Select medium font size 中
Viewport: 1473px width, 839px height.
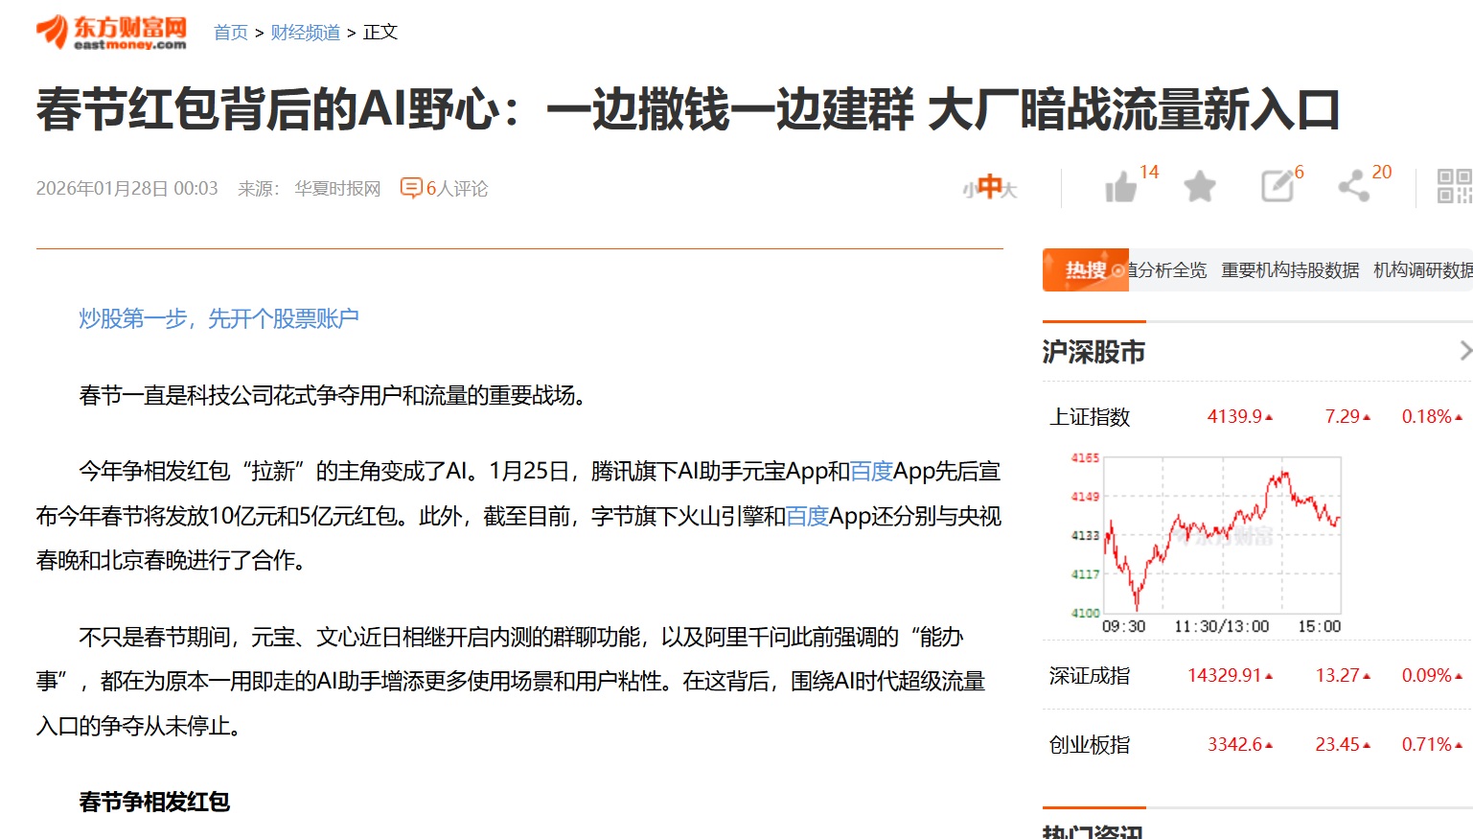pos(989,186)
